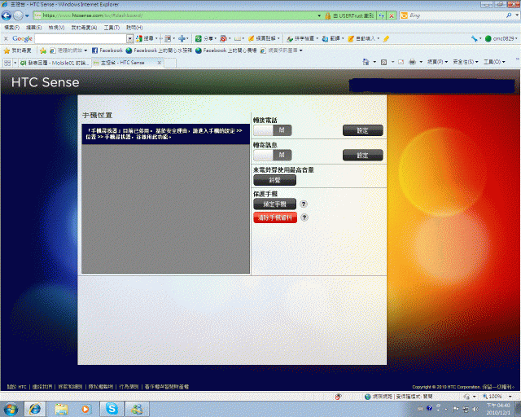Stop loading with the red X icon
This screenshot has height=417, width=521.
pos(392,15)
